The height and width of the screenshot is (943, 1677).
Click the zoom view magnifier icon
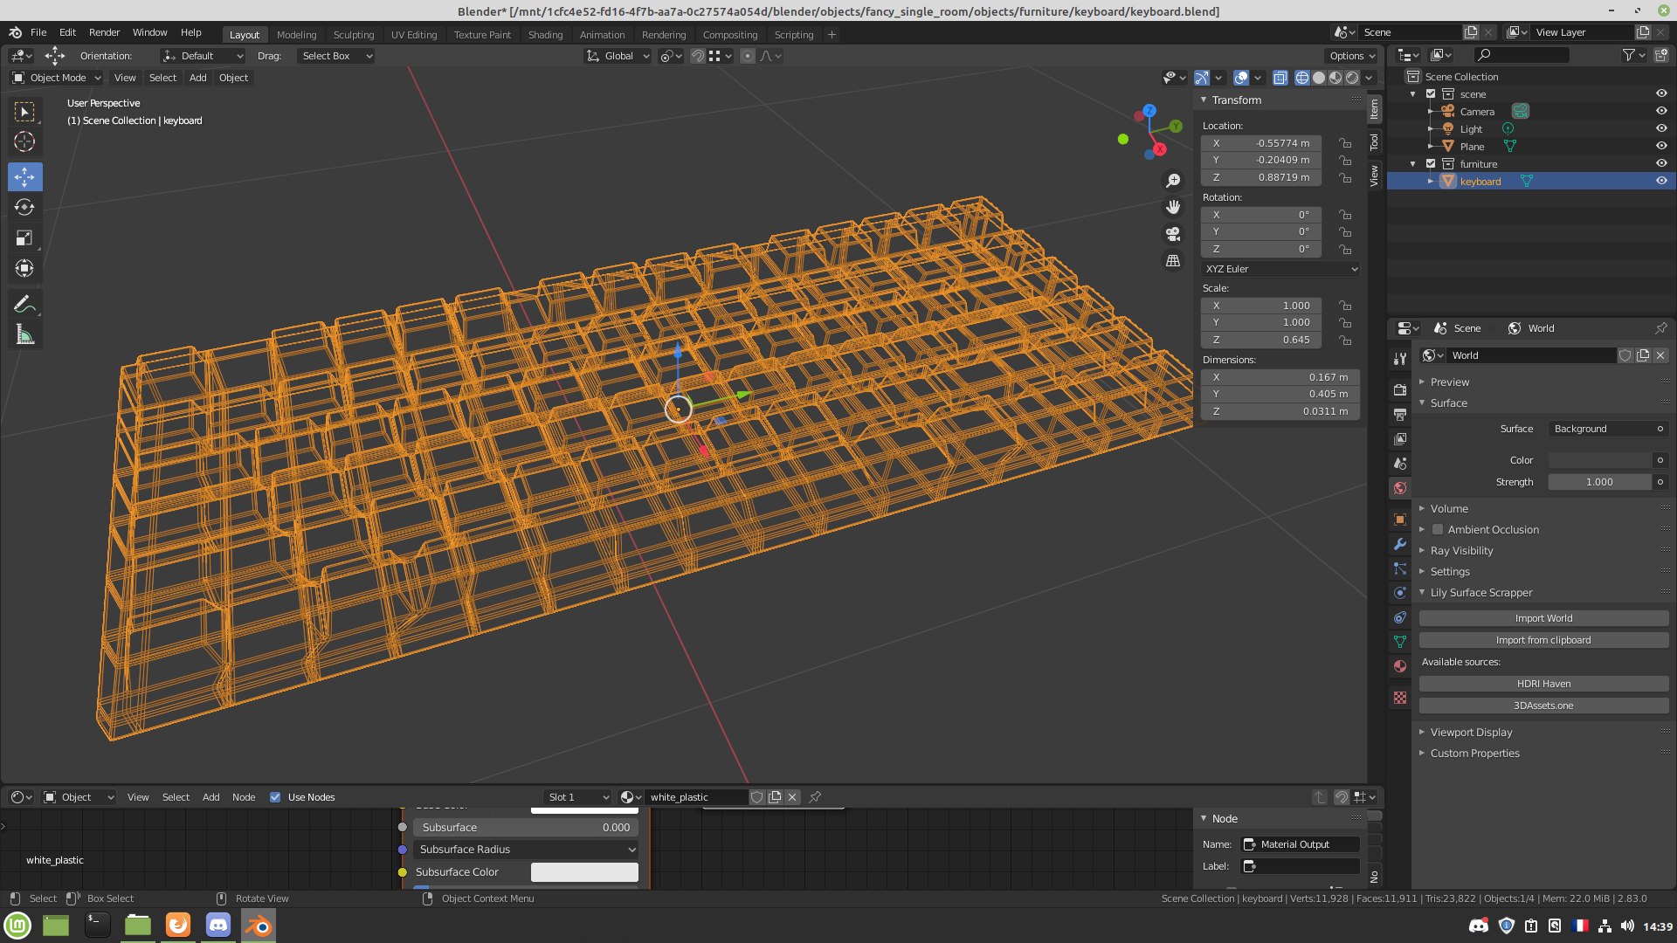click(x=1173, y=180)
